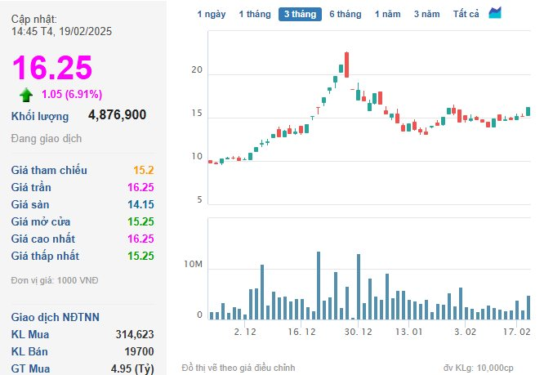The width and height of the screenshot is (544, 375).
Task: Click the tallest volume bar near 23.12
Action: click(319, 285)
